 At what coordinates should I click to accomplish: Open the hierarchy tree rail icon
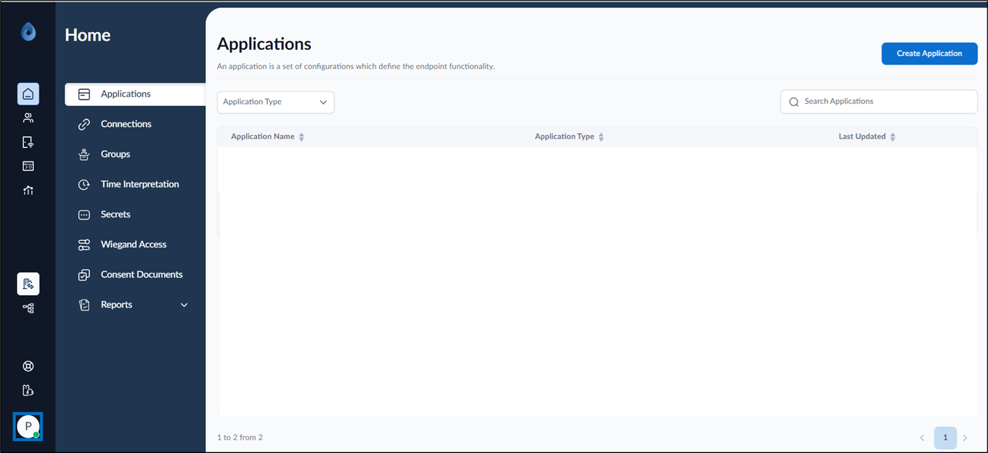(28, 308)
